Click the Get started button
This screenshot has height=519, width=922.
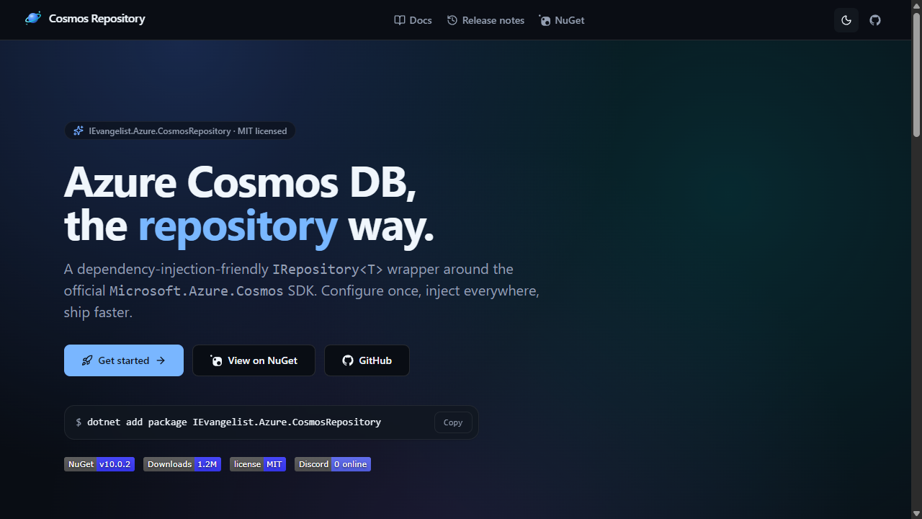[124, 360]
